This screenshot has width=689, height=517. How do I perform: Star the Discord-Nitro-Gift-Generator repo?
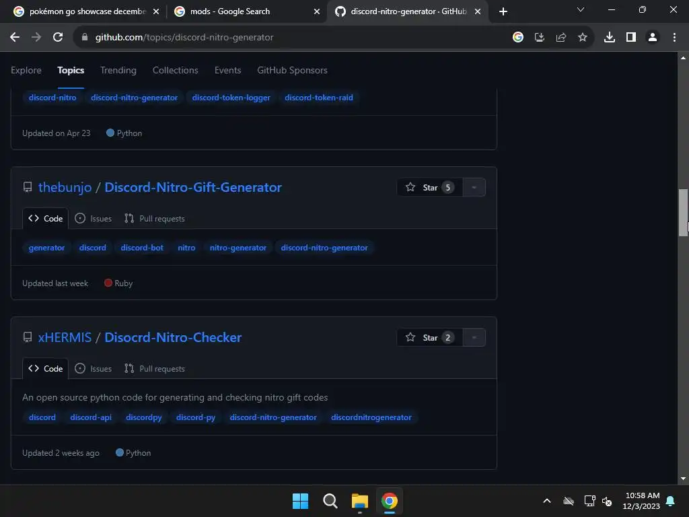(x=429, y=187)
